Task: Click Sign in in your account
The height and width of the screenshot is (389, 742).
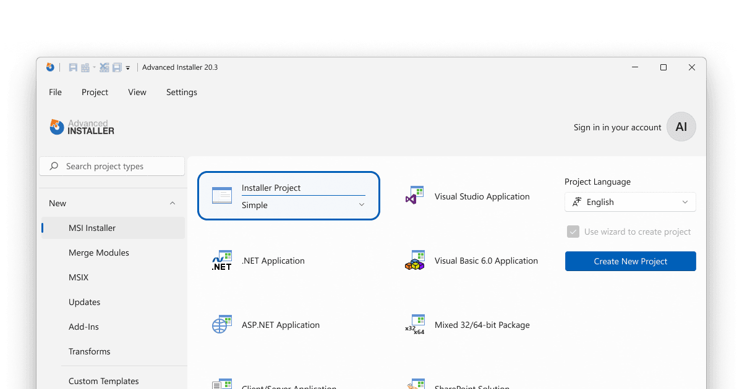Action: tap(617, 127)
